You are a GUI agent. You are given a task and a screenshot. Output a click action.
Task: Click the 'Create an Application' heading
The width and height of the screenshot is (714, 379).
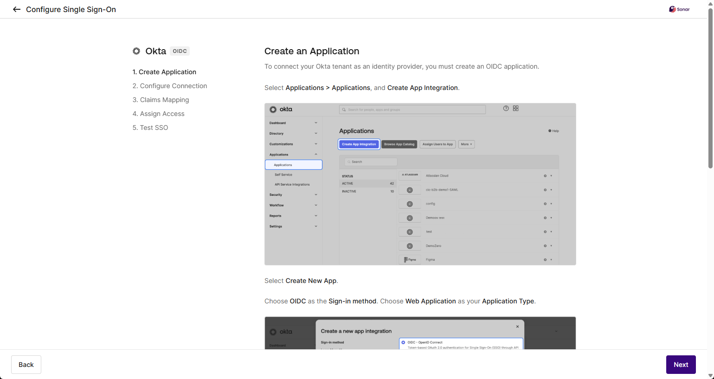pyautogui.click(x=312, y=51)
